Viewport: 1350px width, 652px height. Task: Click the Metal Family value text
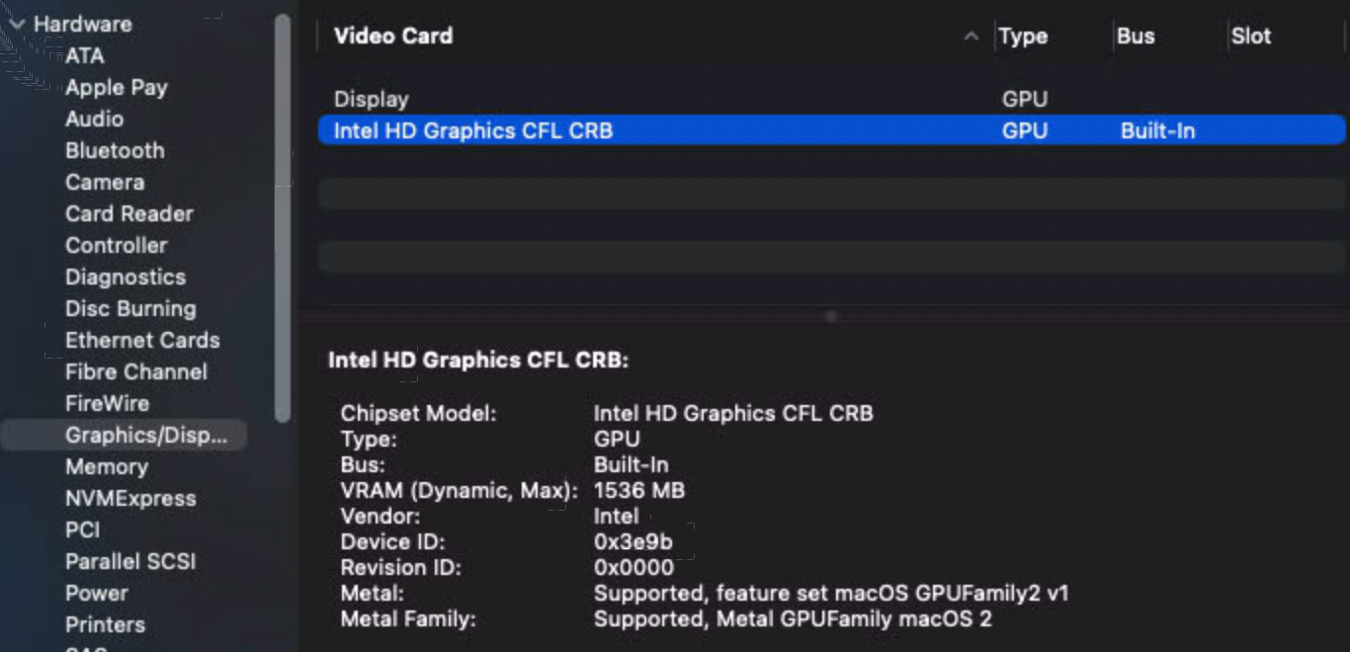coord(793,618)
